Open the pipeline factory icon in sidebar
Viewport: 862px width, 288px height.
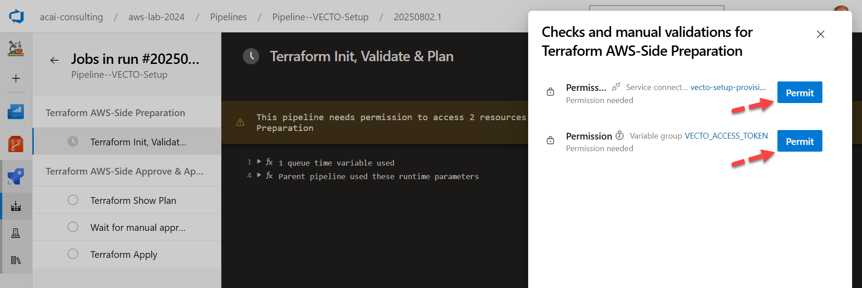[16, 206]
